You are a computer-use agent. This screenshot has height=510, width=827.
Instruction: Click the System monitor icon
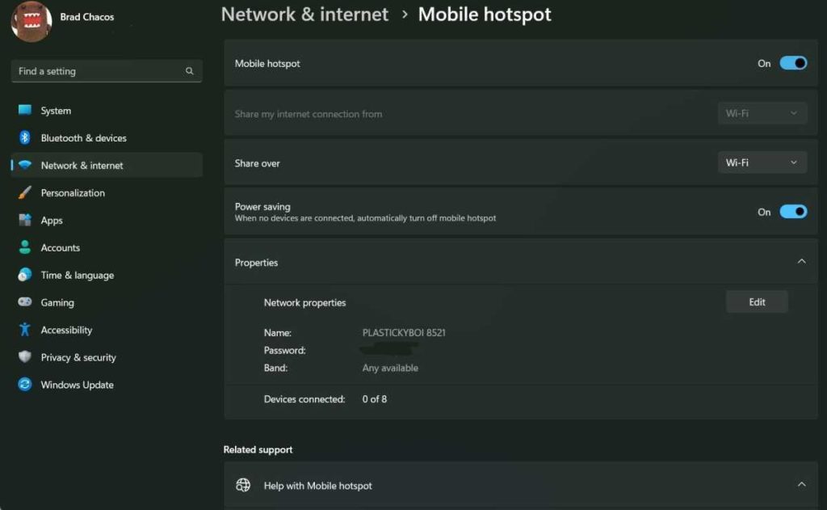[25, 111]
